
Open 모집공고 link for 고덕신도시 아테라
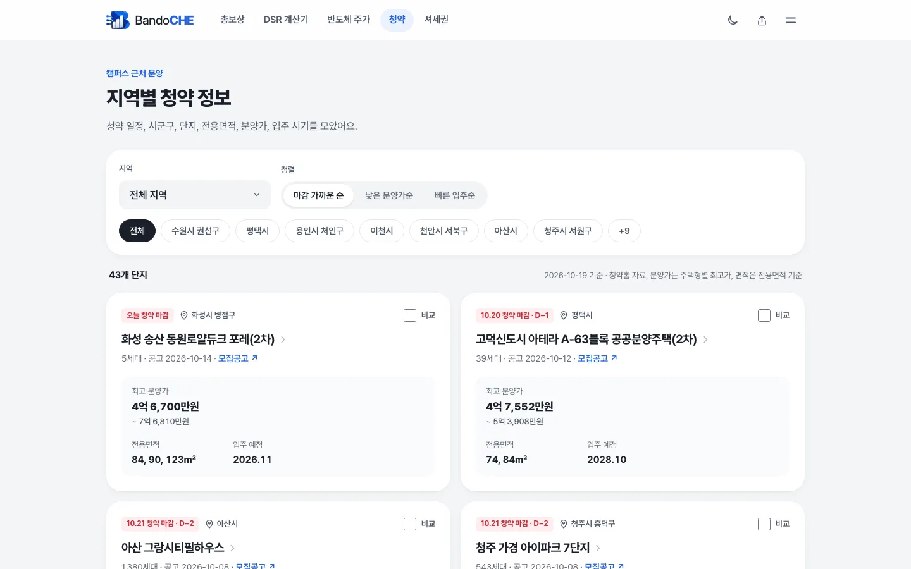pos(597,358)
